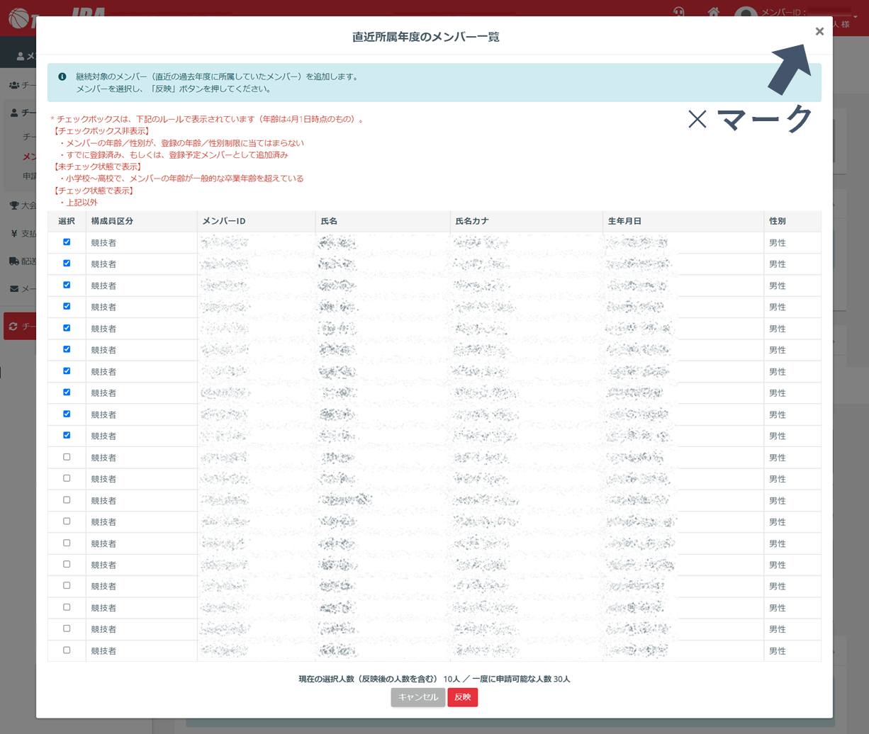
Task: Click the メンバーID column header
Action: pyautogui.click(x=256, y=221)
